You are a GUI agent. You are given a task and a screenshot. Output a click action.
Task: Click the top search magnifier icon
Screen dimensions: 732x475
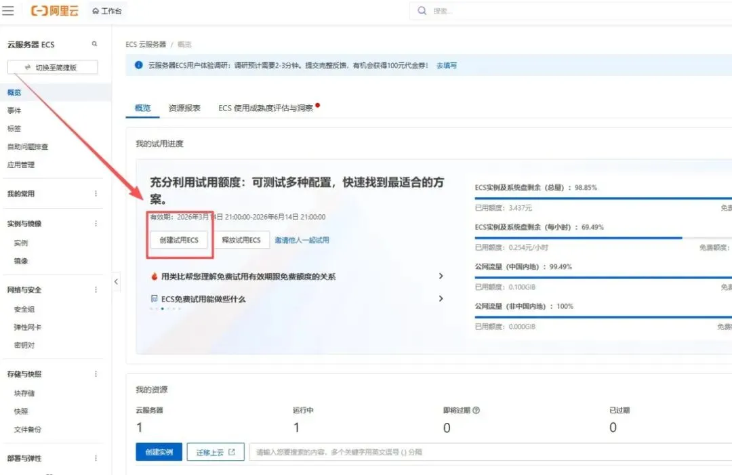(422, 11)
